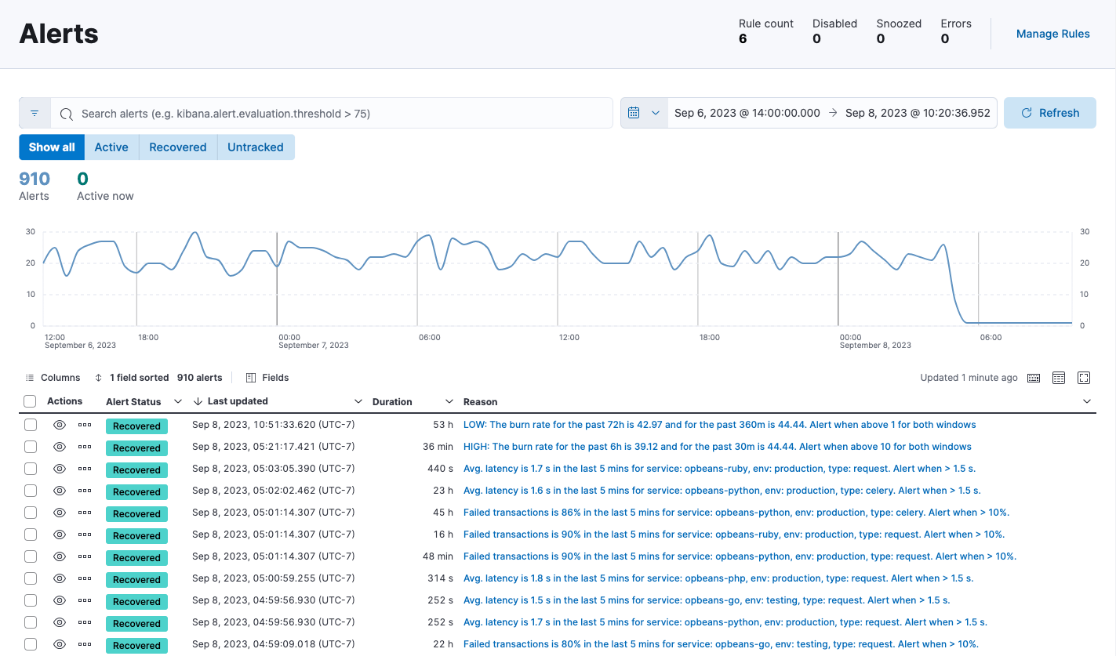View details of the top alert via eye icon
This screenshot has height=656, width=1116.
(59, 425)
